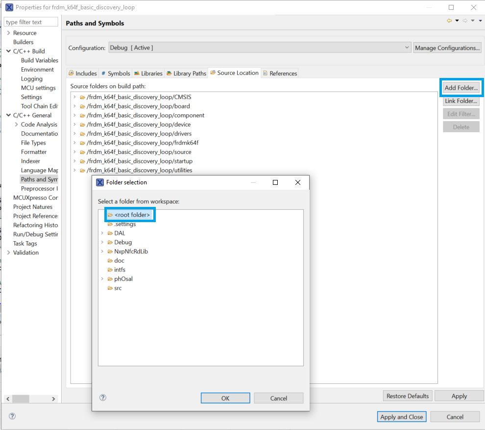Click the folder icon beside NxpNfcRdLib
This screenshot has height=430, width=485.
pyautogui.click(x=110, y=252)
